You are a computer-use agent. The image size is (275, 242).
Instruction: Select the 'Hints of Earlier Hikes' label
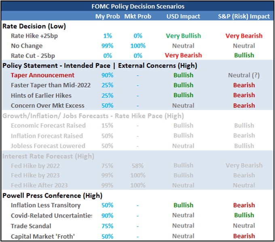click(x=41, y=96)
